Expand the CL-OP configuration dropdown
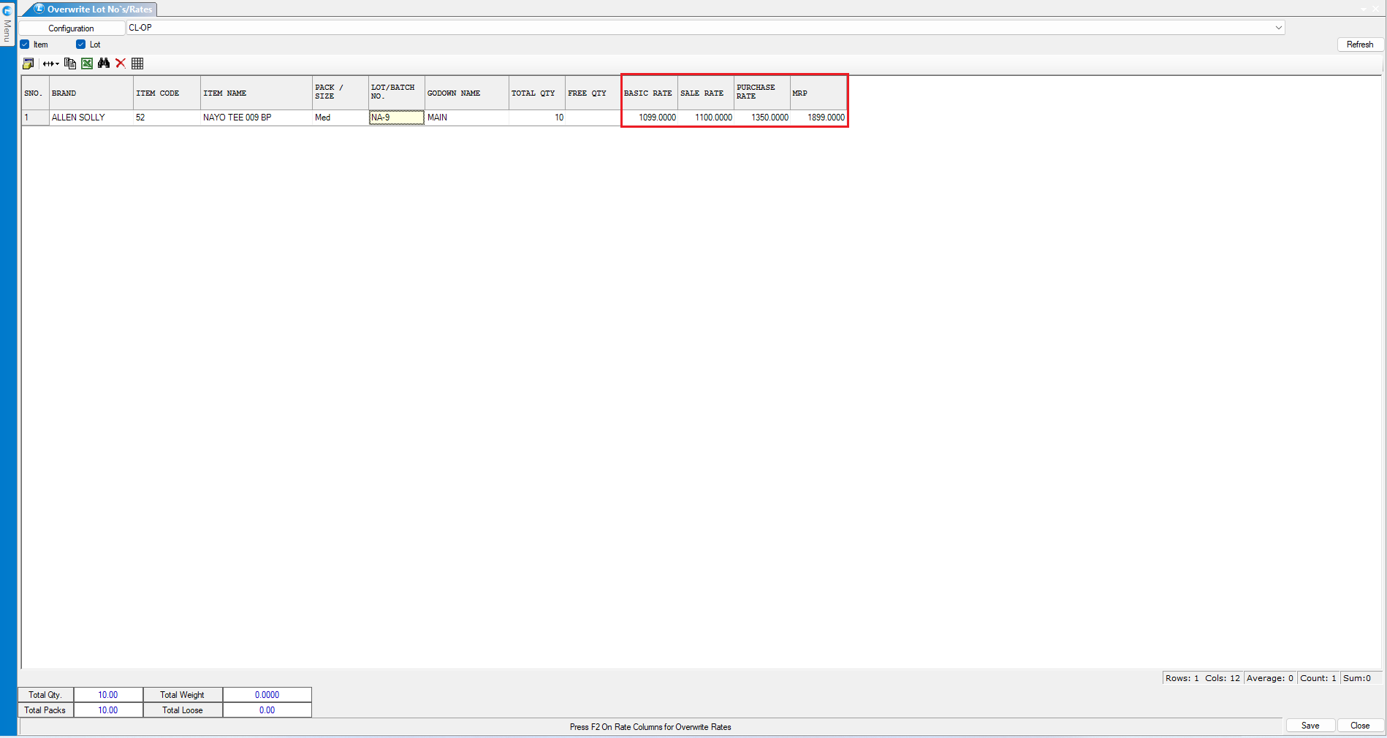The height and width of the screenshot is (738, 1387). [1278, 28]
